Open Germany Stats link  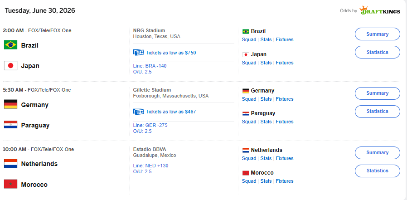(266, 99)
